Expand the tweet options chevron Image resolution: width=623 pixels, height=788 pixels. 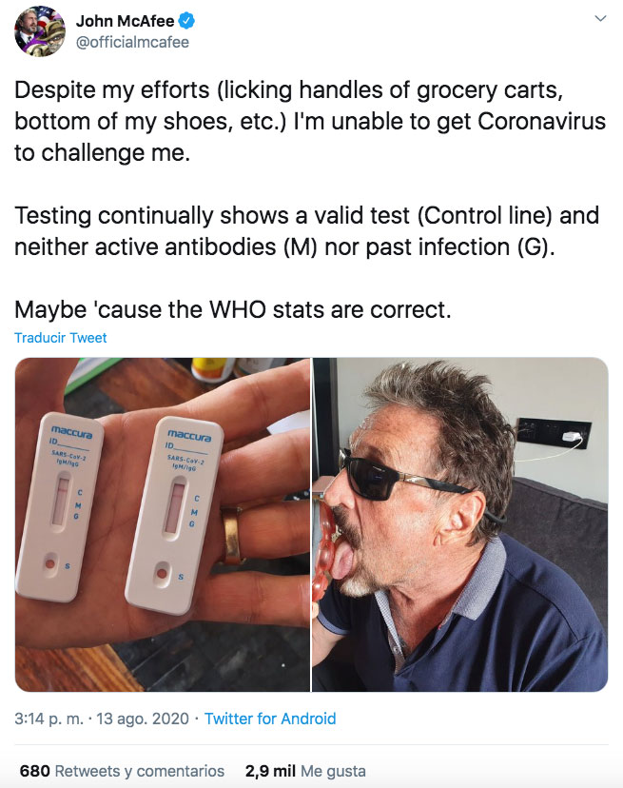pyautogui.click(x=600, y=19)
